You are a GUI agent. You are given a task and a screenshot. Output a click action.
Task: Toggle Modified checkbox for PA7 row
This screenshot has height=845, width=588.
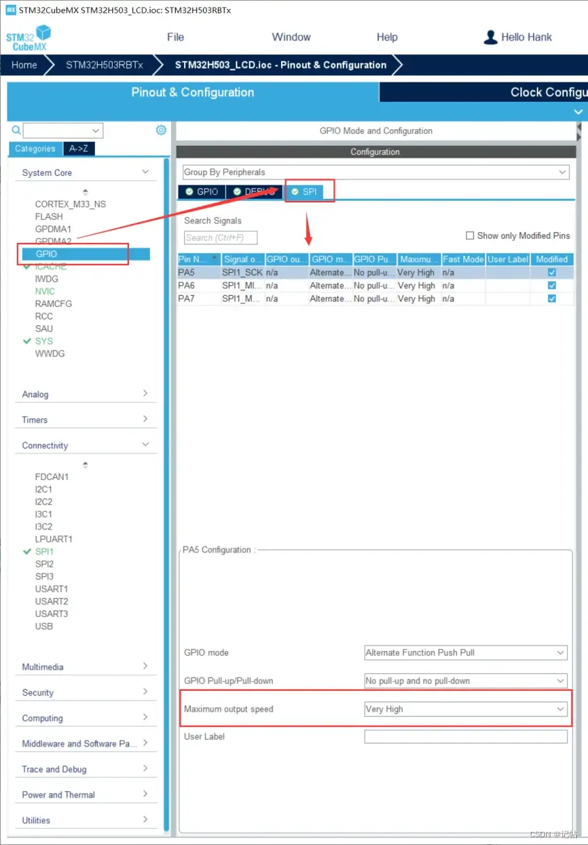(552, 299)
